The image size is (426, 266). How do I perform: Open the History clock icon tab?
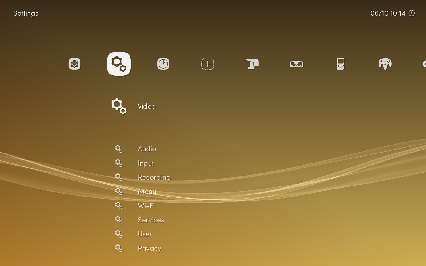click(x=163, y=64)
